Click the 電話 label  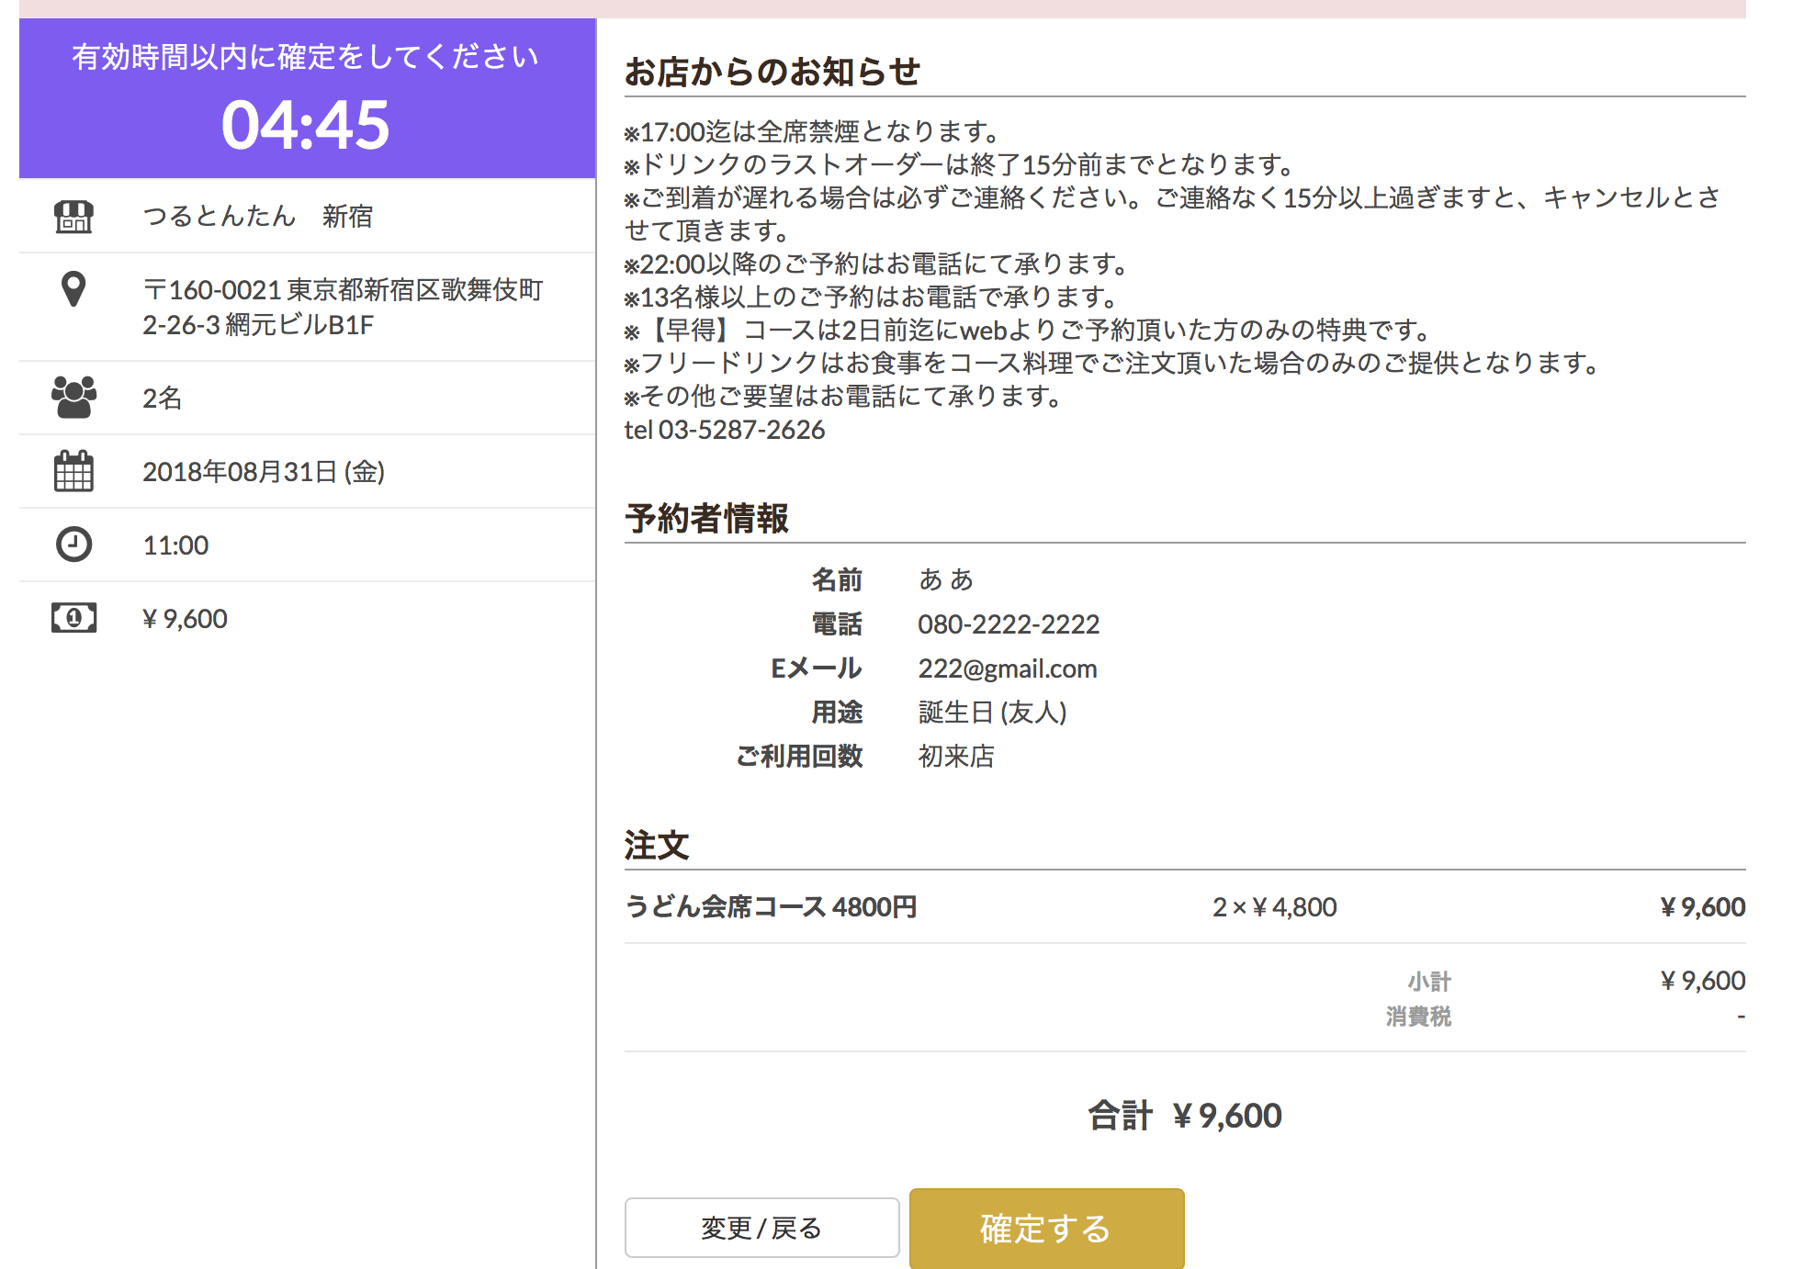tap(837, 623)
